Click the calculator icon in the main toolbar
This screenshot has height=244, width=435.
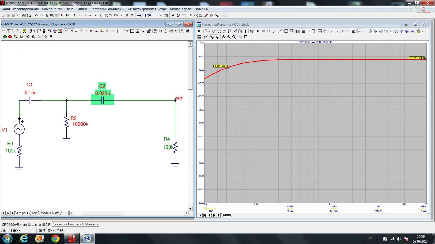tap(166, 15)
